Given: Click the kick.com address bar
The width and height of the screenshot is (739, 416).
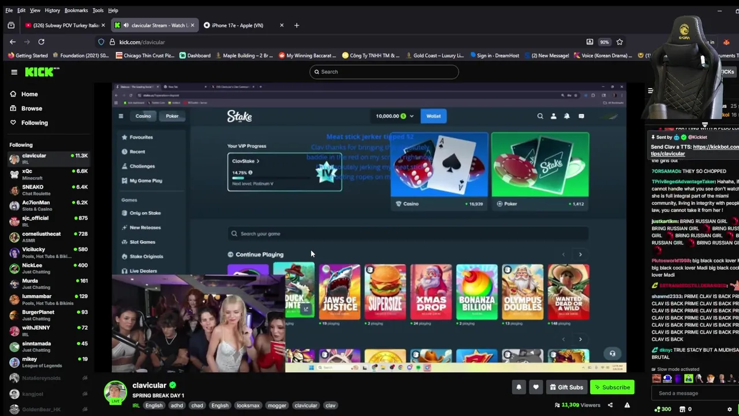Looking at the screenshot, I should coord(346,42).
